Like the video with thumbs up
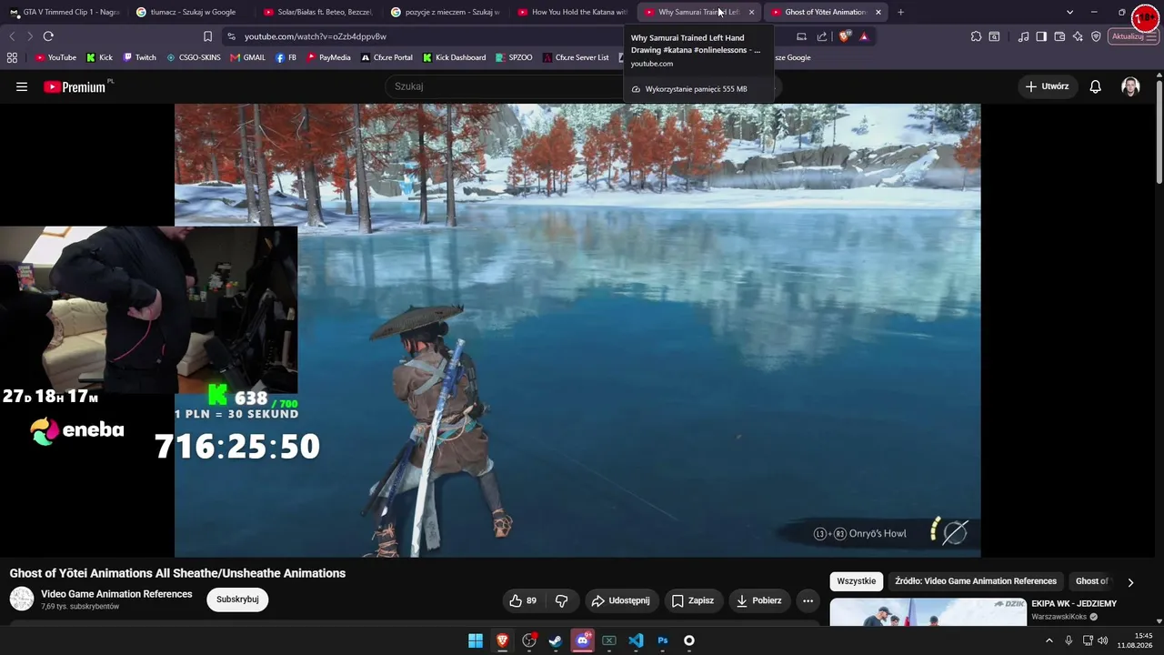This screenshot has width=1164, height=655. tap(523, 600)
